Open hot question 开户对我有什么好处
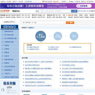This screenshot has height=95, width=95. point(69,65)
